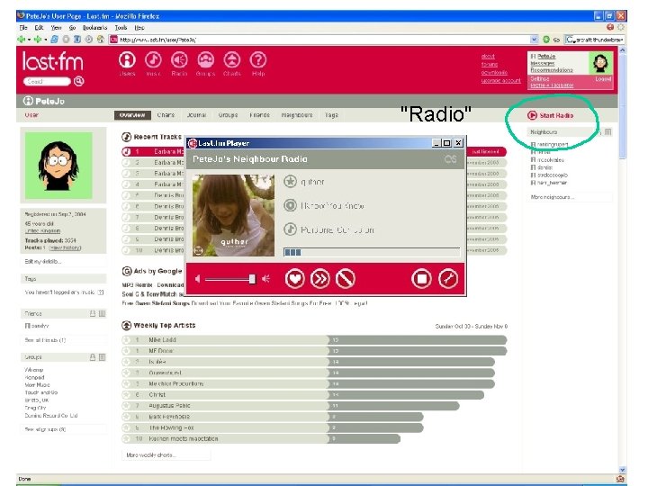Go forward with Firefox forward arrow

coord(38,40)
